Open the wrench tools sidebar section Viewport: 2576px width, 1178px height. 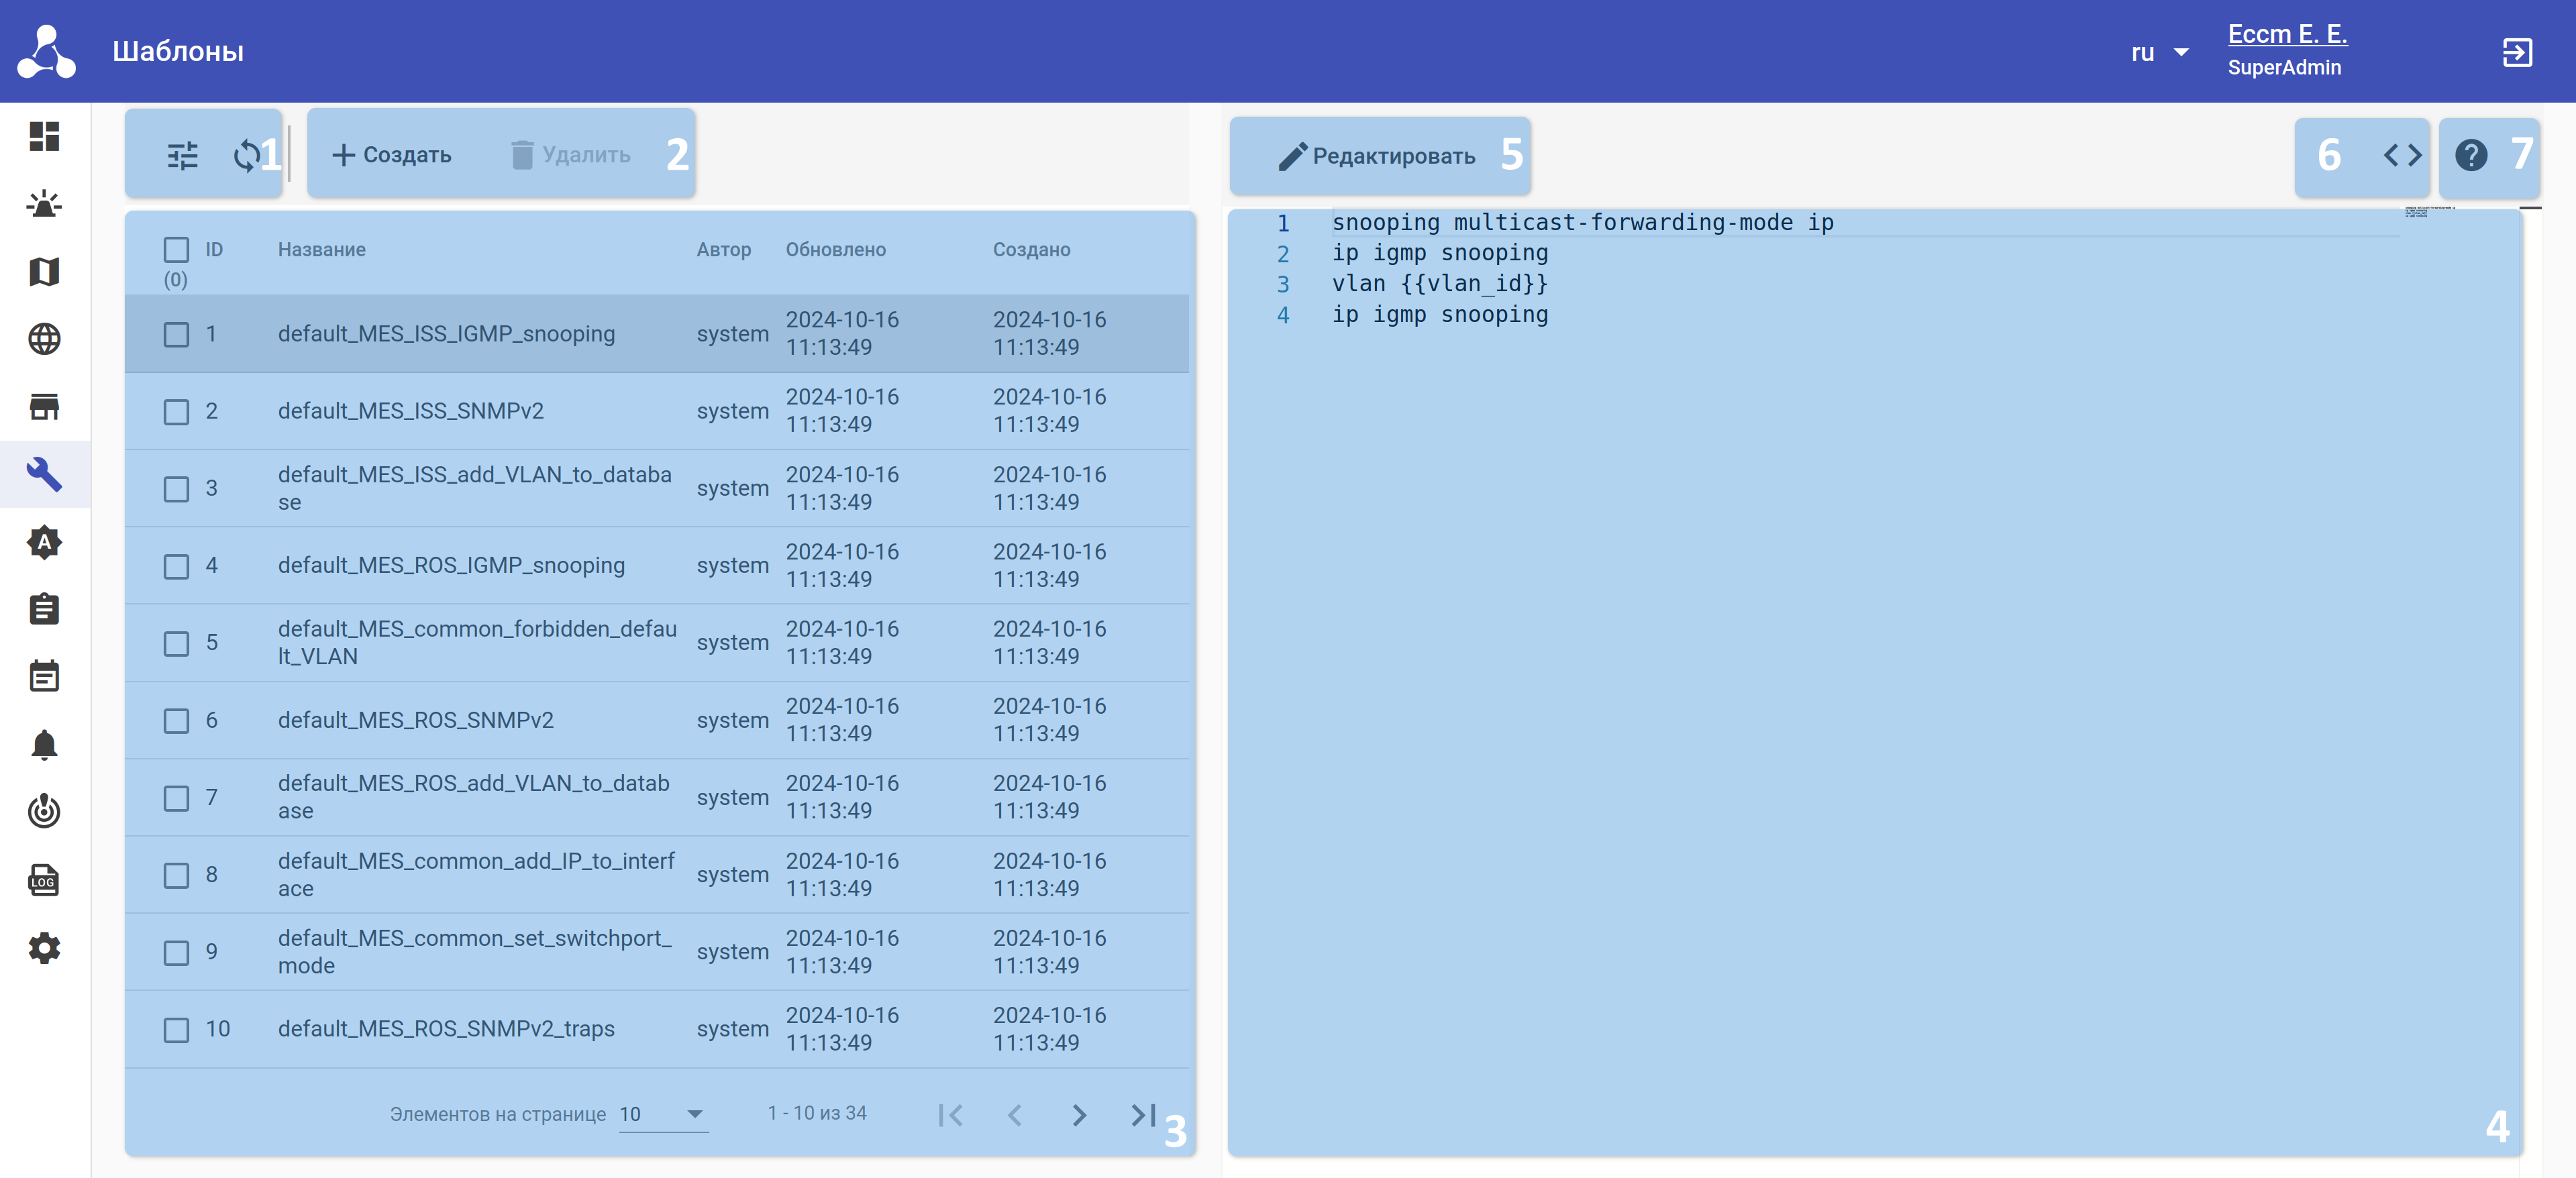(44, 474)
